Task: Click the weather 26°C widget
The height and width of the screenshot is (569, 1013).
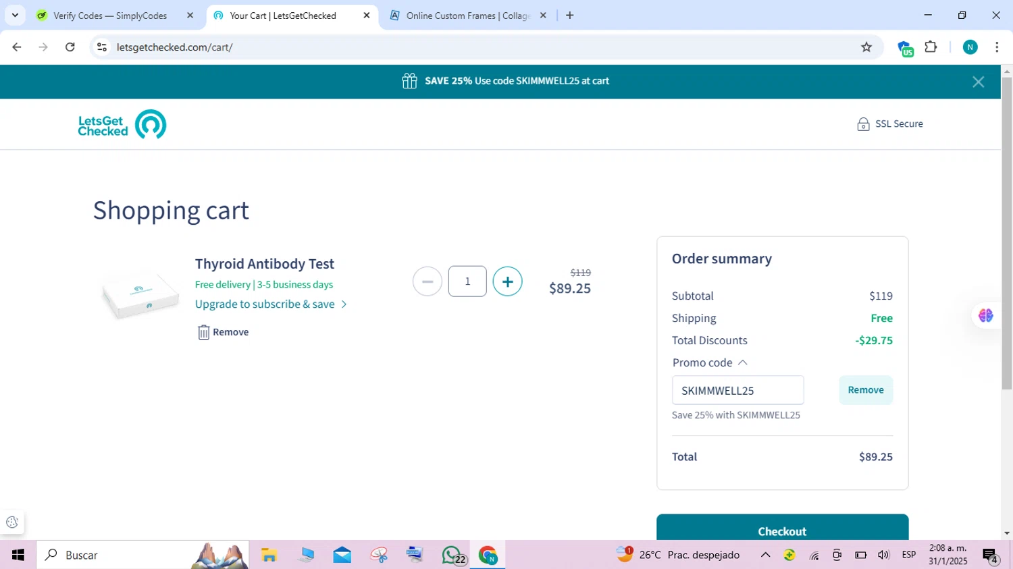Action: (x=678, y=555)
